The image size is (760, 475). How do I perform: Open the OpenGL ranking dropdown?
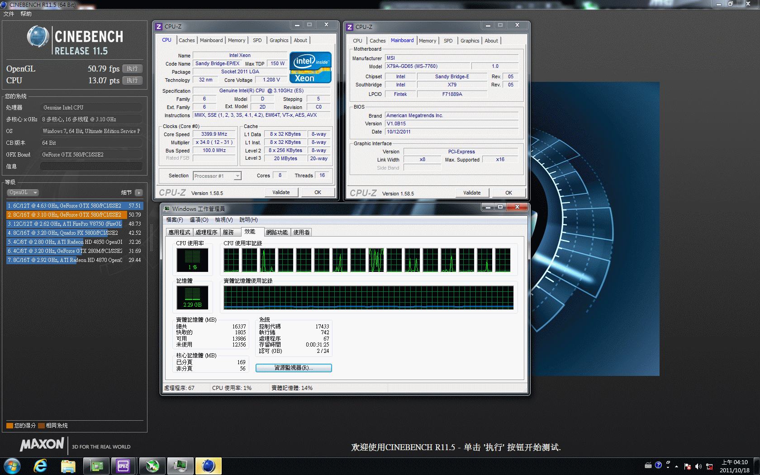click(x=23, y=193)
